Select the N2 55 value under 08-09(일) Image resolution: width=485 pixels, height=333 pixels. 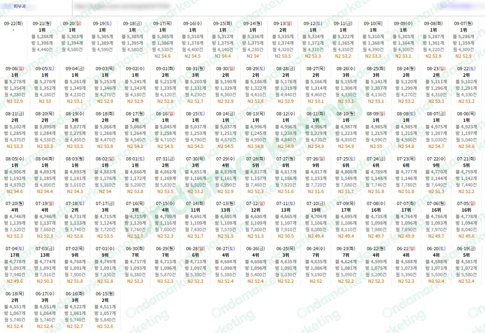(376, 146)
